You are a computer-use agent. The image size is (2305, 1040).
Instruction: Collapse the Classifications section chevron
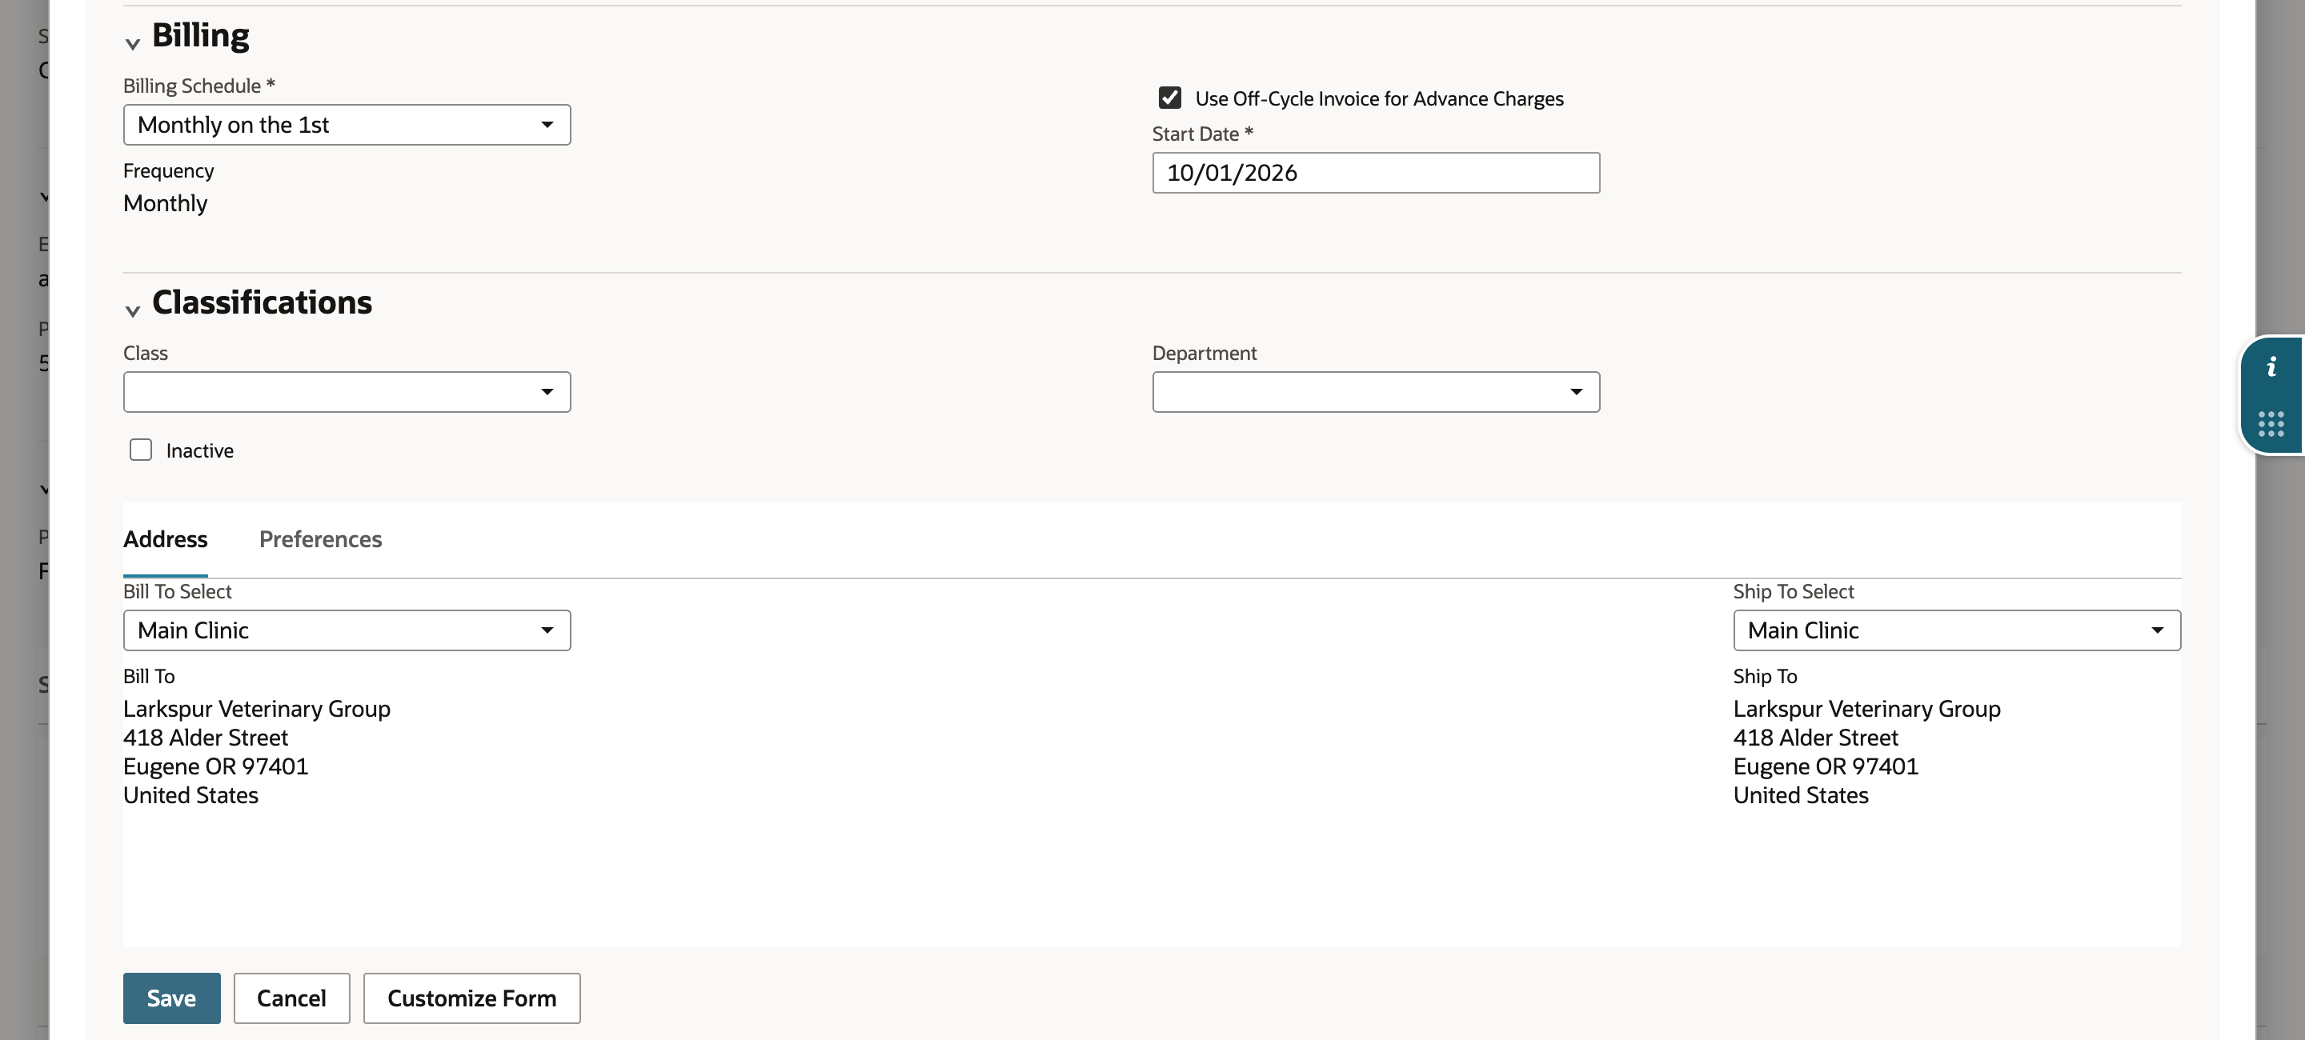tap(132, 310)
